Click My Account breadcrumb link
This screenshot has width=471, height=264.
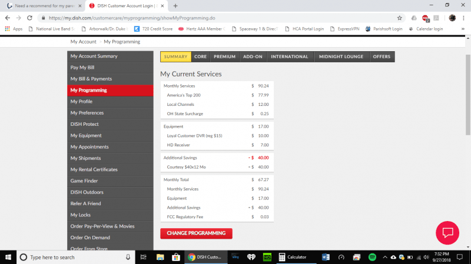(x=83, y=42)
